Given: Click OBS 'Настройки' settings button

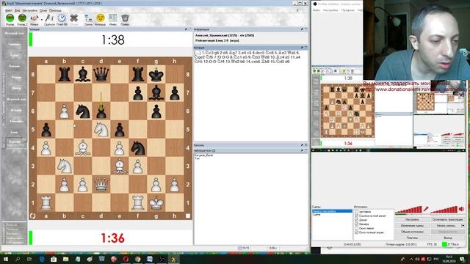Looking at the screenshot, I should 412,219.
